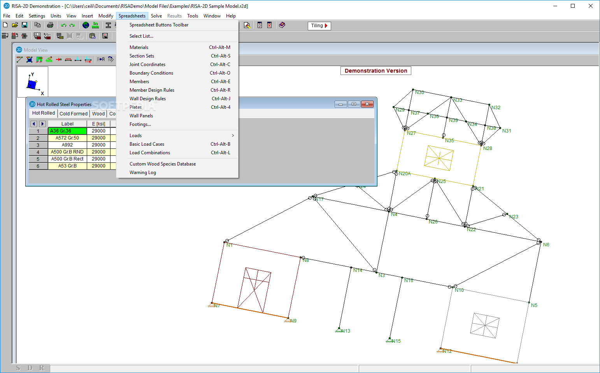The image size is (600, 373).
Task: Select the A36 Gr.36 label cell
Action: tap(67, 131)
